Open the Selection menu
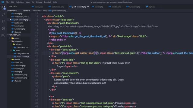 20,2
